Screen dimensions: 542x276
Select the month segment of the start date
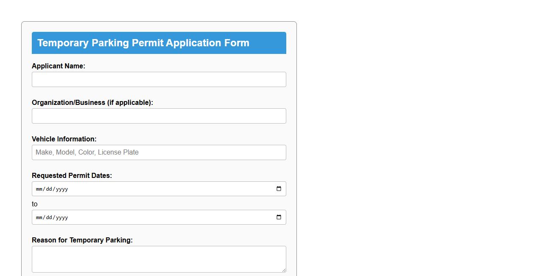39,189
